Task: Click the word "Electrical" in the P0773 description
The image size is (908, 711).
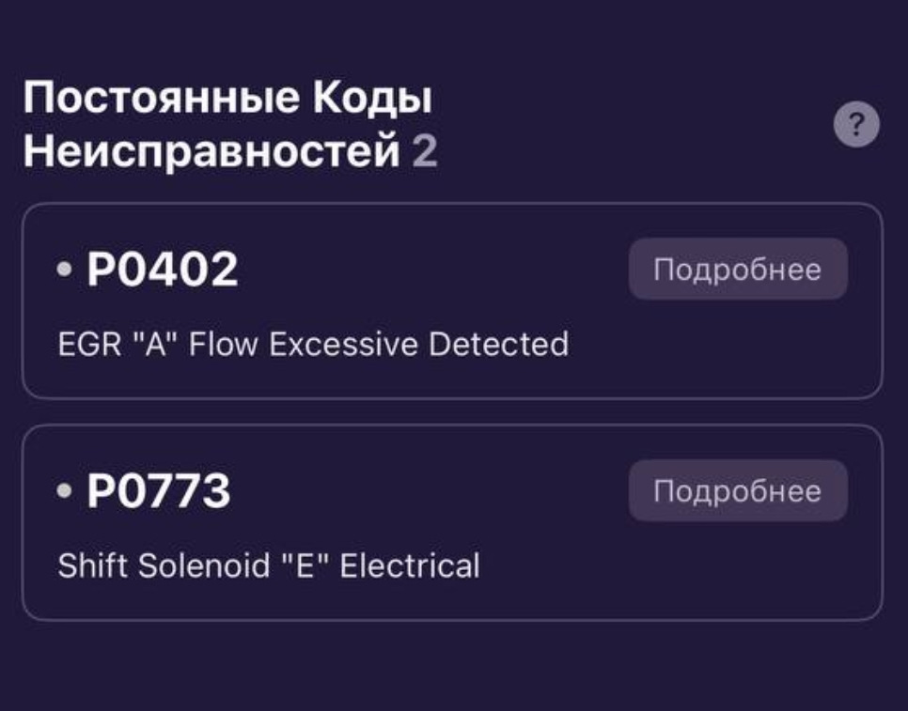Action: click(x=409, y=566)
